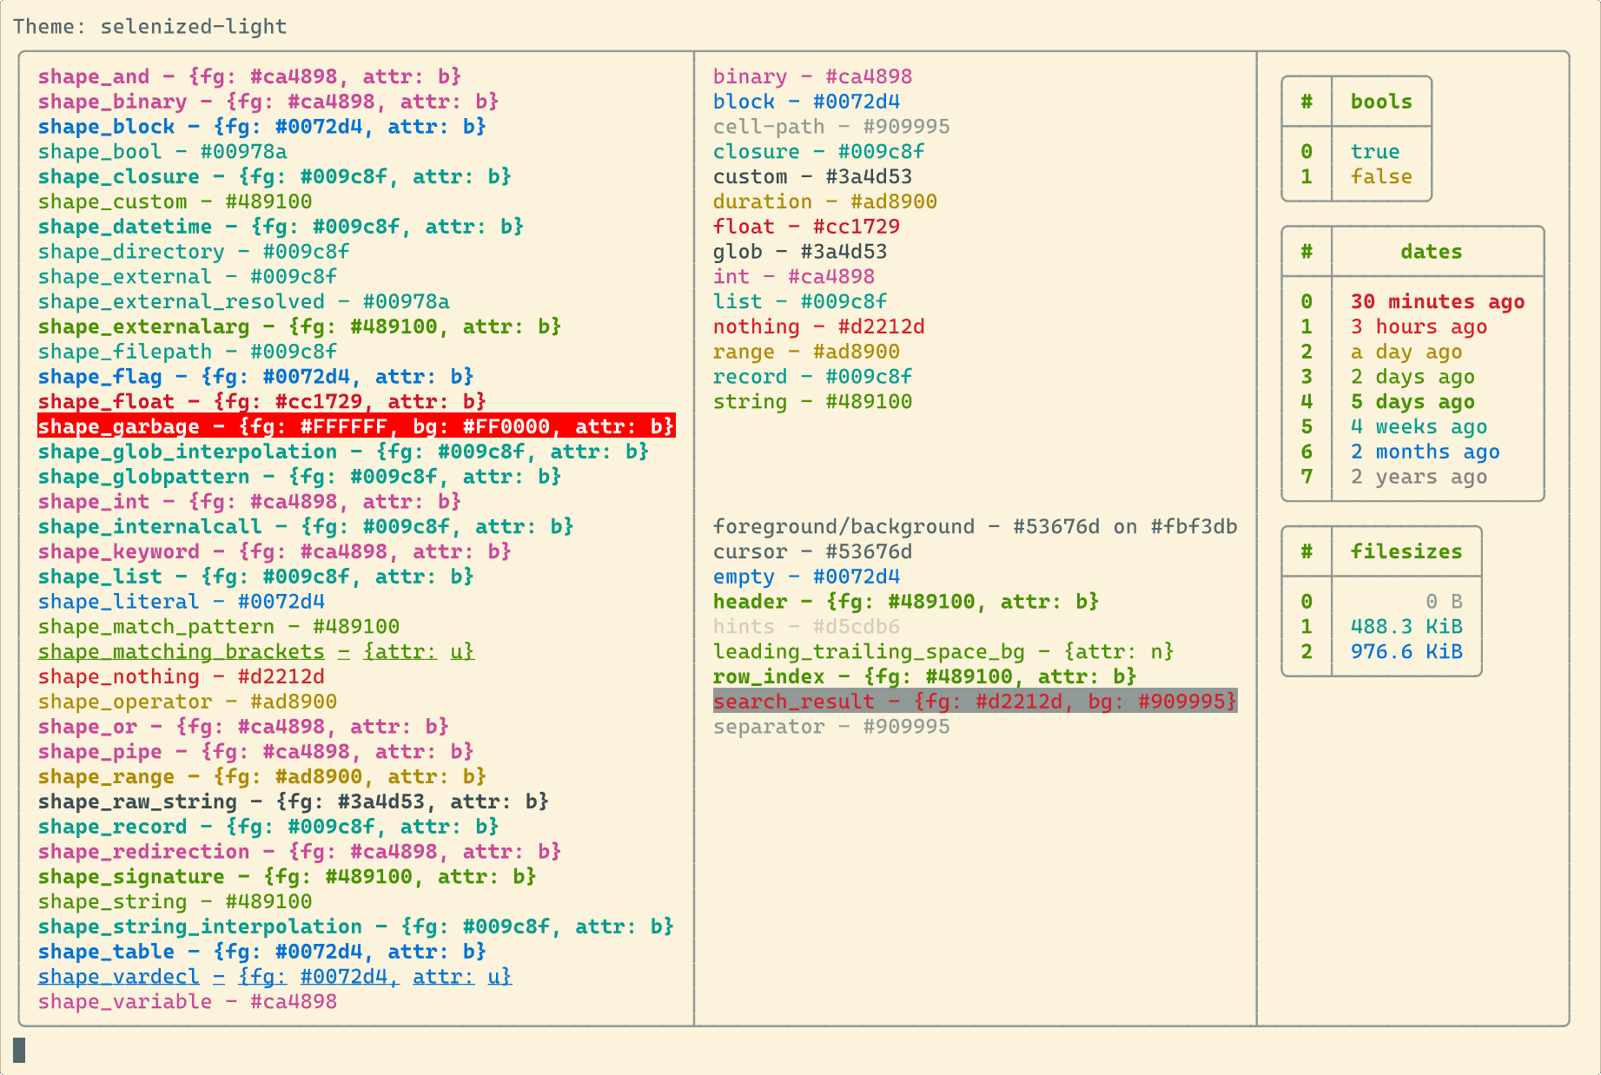Click the row_index style line
Viewport: 1601px width, 1075px height.
925,677
